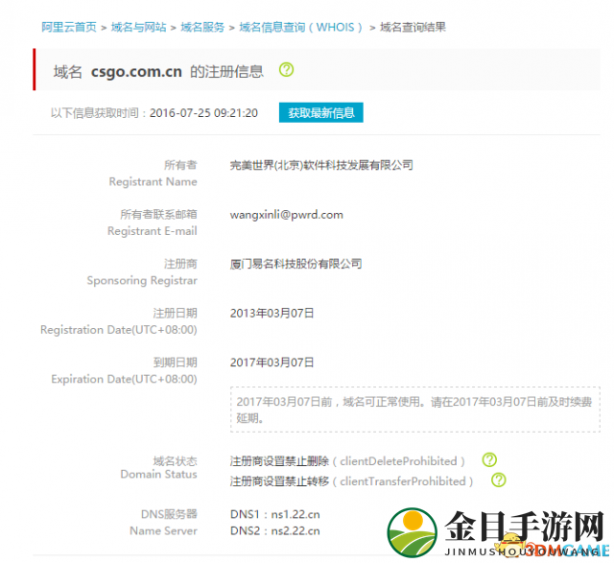Open help icon for clientTransferProhibited status
Screen dimensions: 614x563
point(499,480)
